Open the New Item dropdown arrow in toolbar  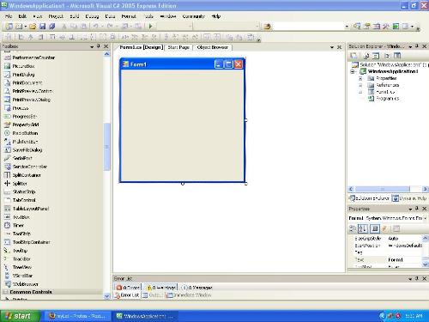[x=26, y=27]
